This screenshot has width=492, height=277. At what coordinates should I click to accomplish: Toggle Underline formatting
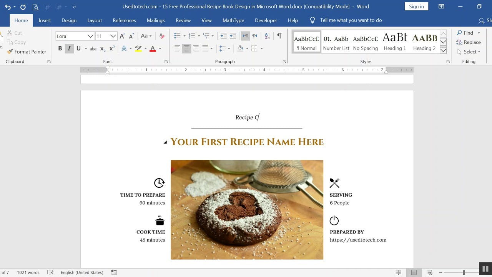point(78,48)
